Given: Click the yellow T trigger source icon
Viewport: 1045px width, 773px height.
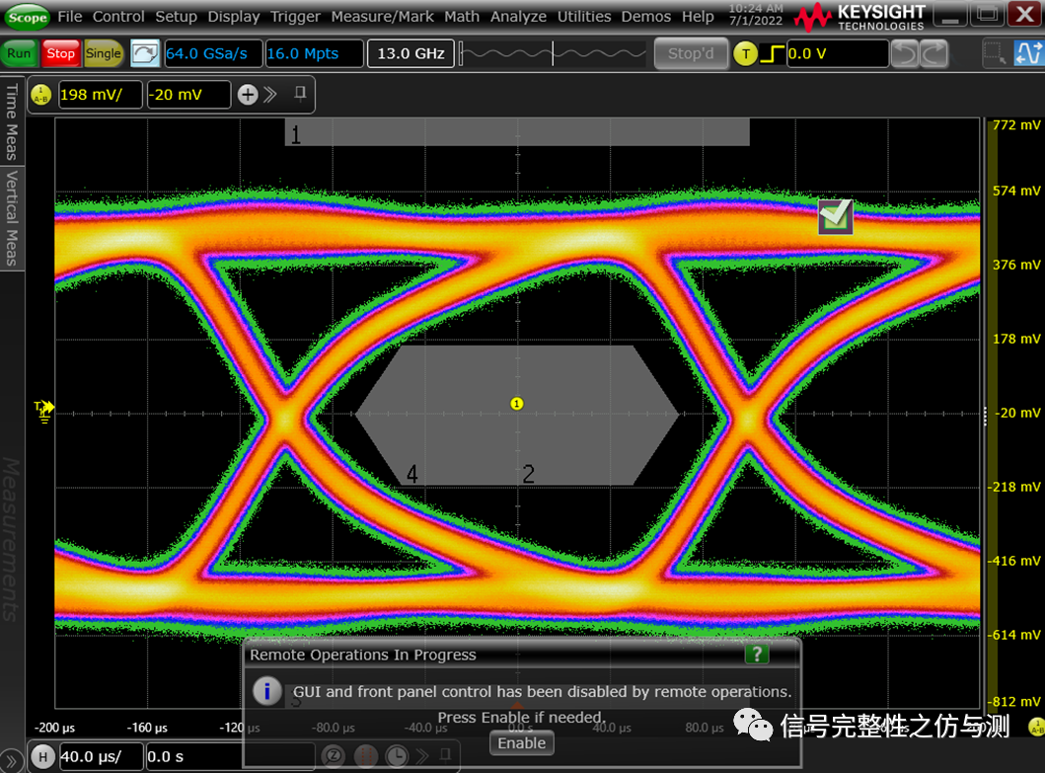Looking at the screenshot, I should [x=745, y=53].
